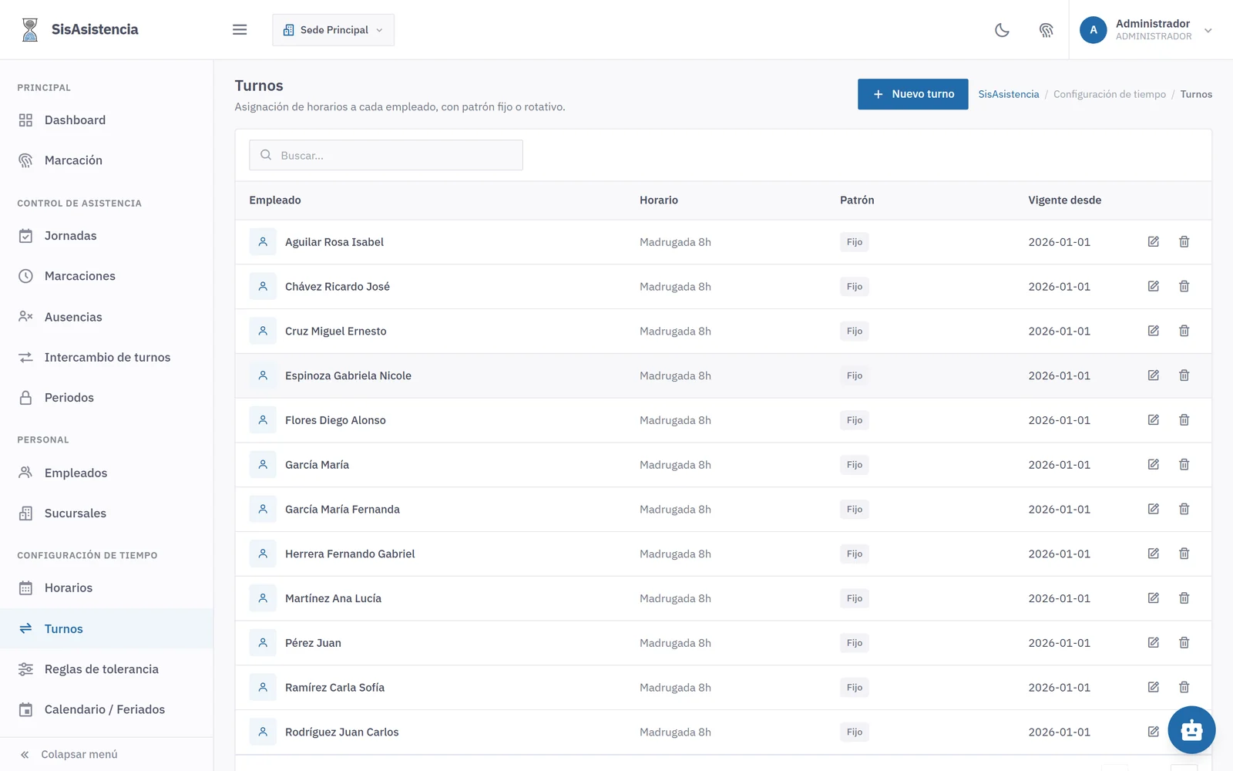Edit Chávez Ricardo José's shift
The image size is (1233, 771).
tap(1153, 287)
